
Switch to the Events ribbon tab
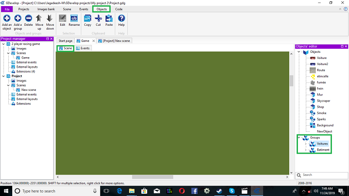coord(84,9)
